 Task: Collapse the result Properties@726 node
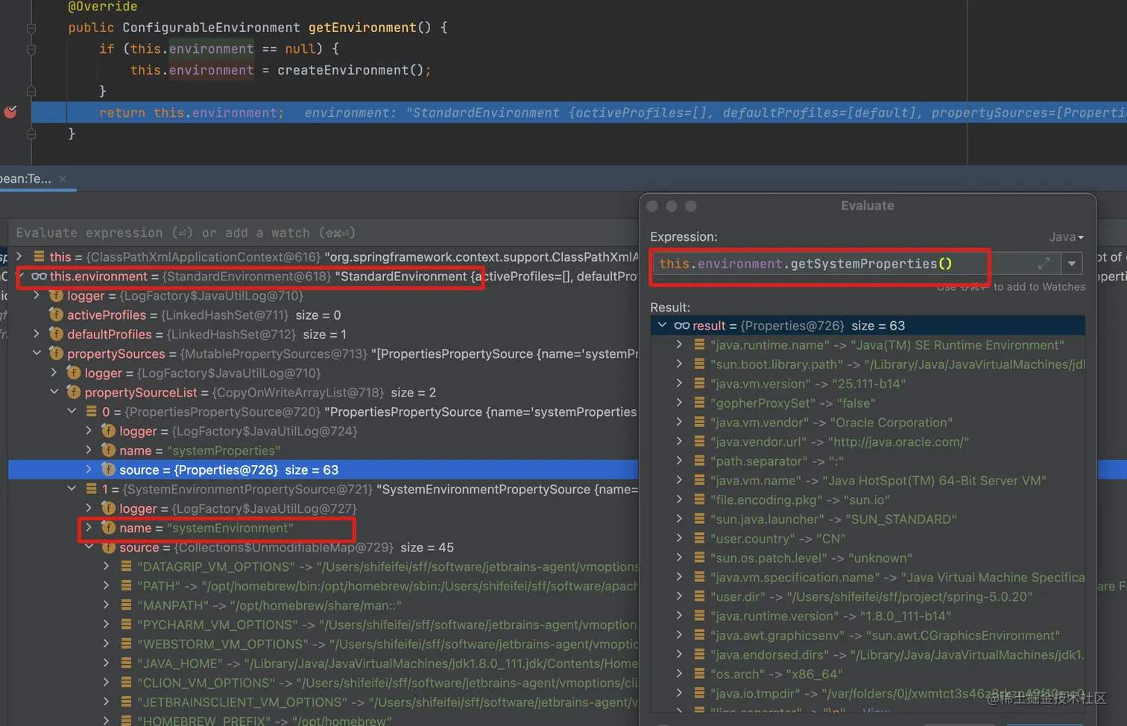point(662,325)
